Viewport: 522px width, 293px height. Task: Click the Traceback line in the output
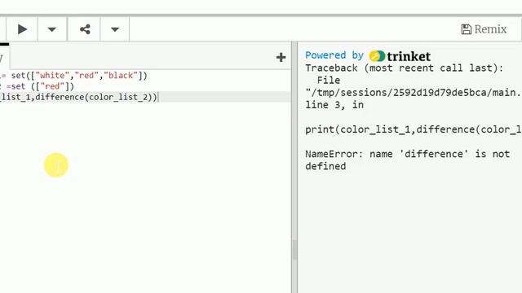tap(405, 68)
